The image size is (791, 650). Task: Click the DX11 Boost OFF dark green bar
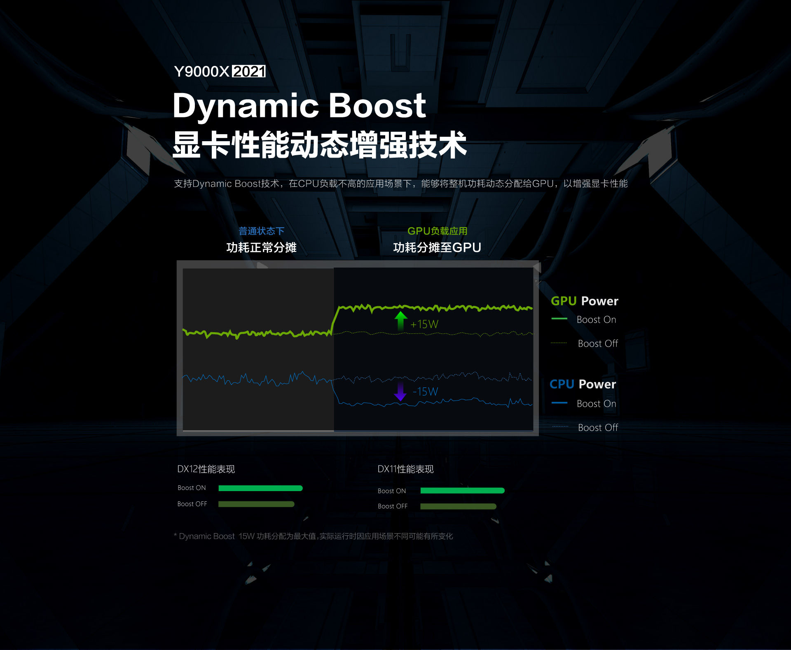[x=458, y=506]
